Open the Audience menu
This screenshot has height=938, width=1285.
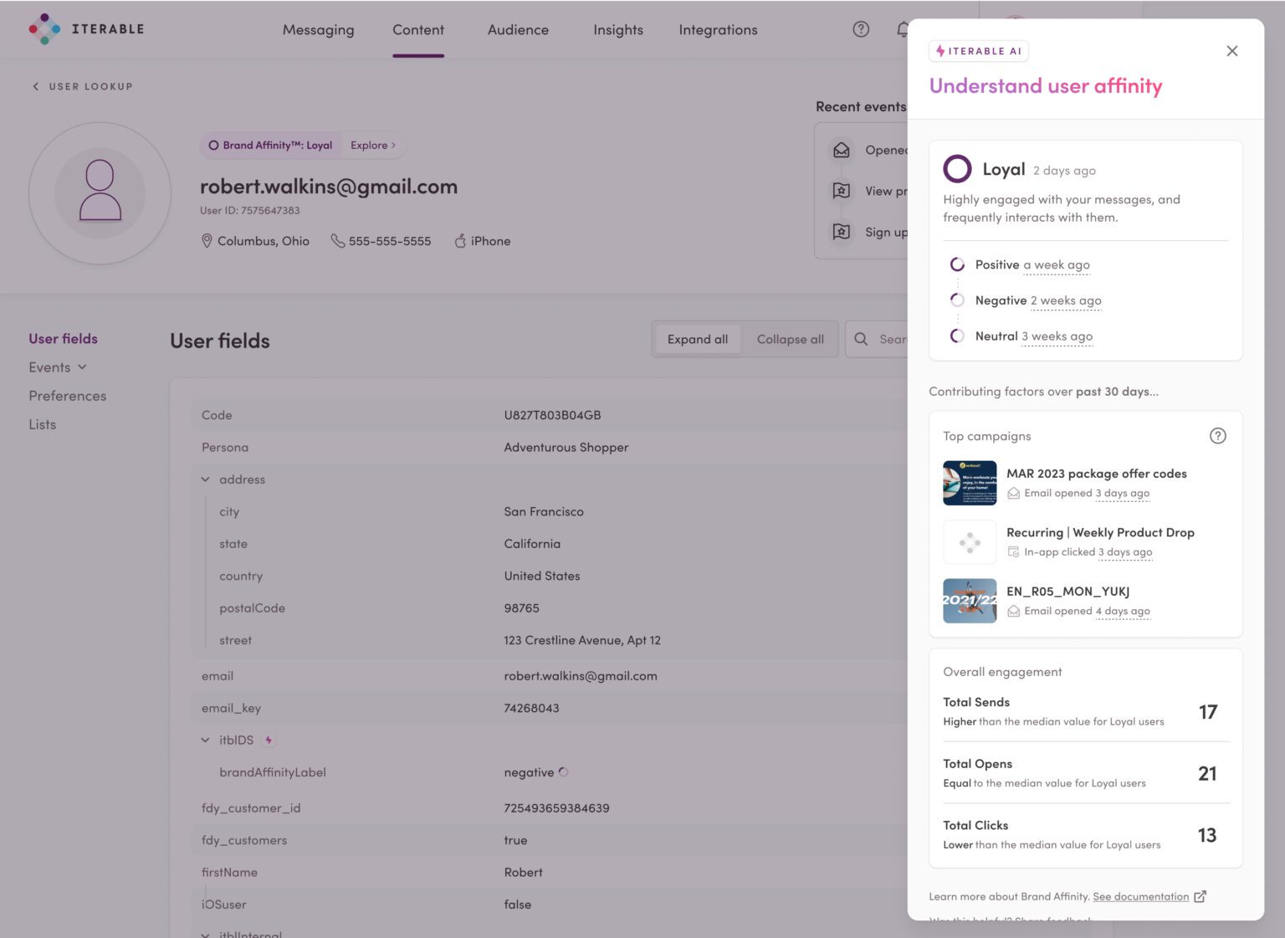click(518, 30)
